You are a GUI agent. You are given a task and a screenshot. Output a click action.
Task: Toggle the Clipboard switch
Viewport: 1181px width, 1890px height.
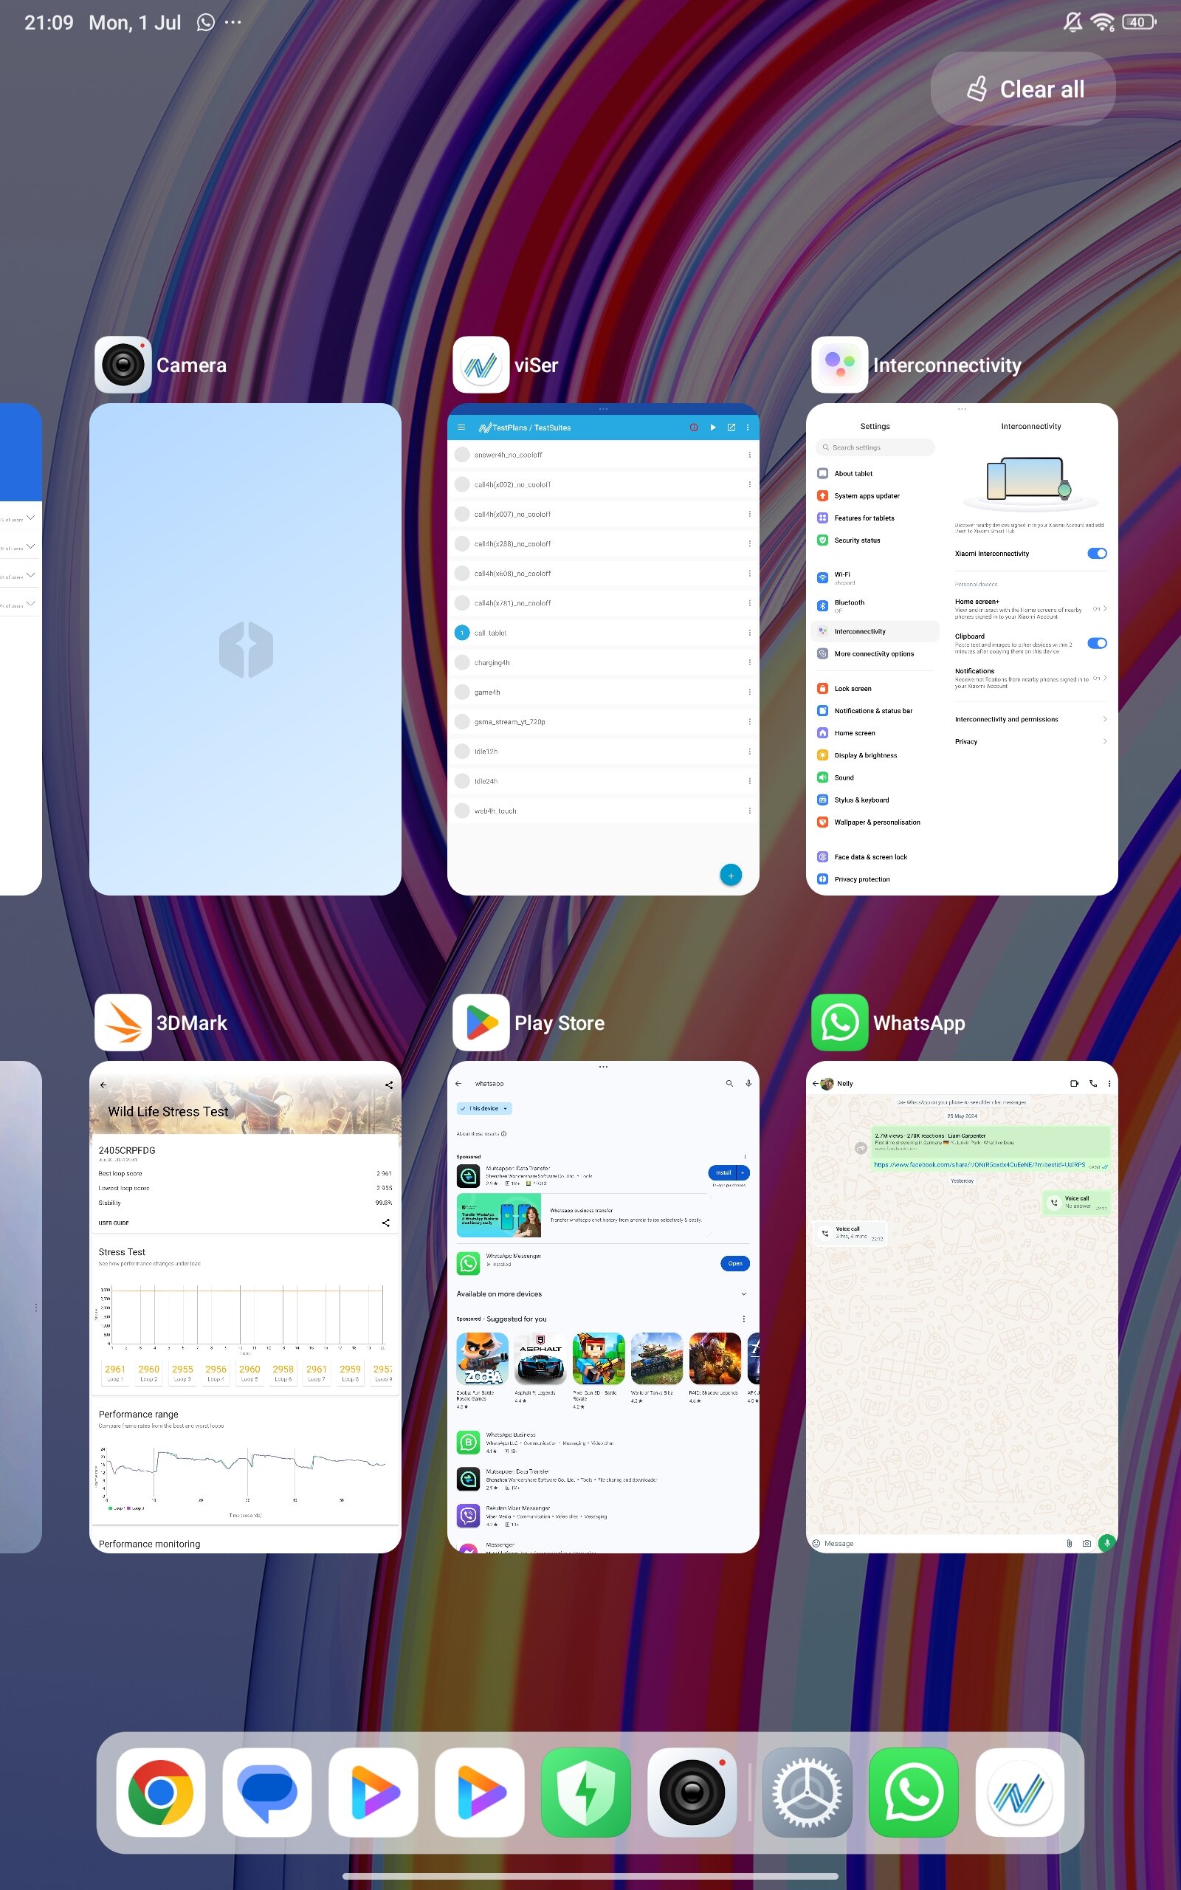point(1097,643)
